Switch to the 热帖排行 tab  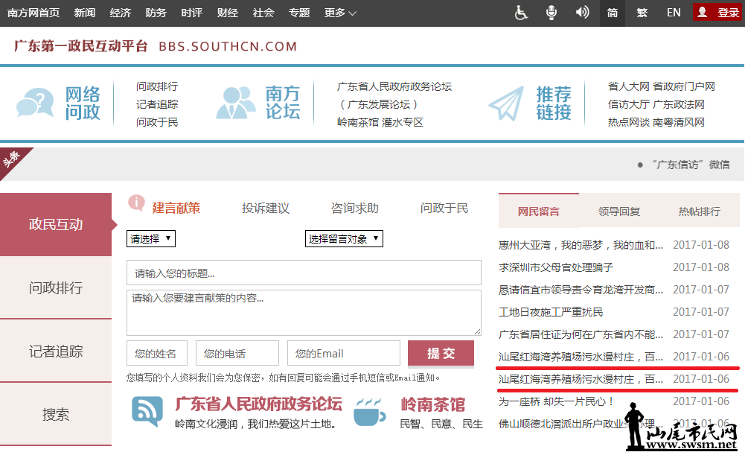[x=700, y=211]
